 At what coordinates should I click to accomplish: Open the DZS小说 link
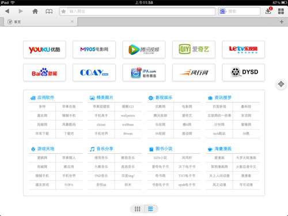(160, 158)
